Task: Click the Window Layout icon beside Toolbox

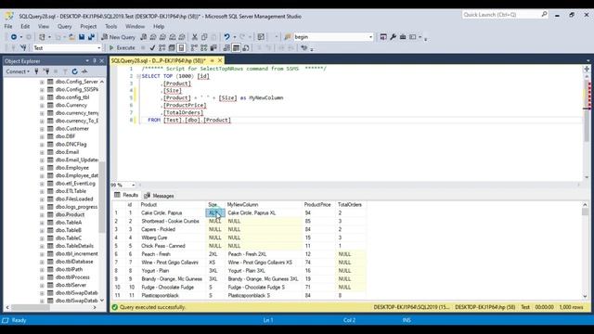Action: [412, 37]
